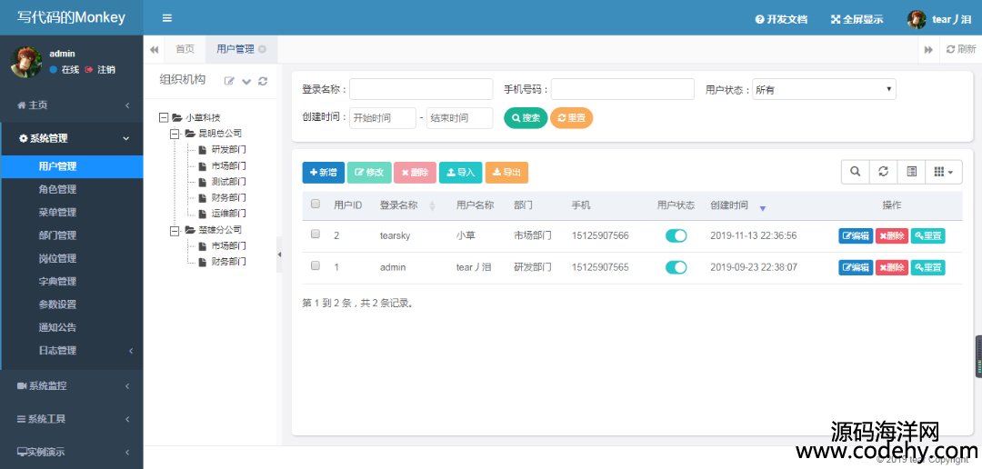Expand the 系统工具 sidebar menu
Screen dimensions: 982x469
[x=72, y=419]
